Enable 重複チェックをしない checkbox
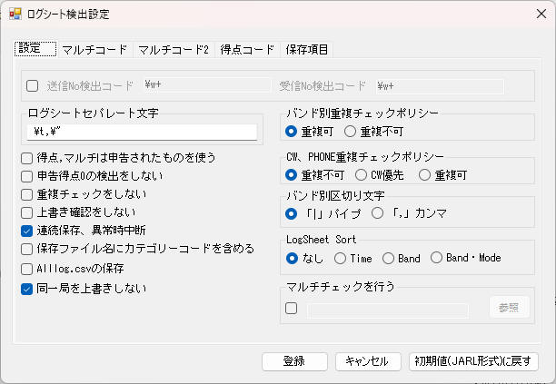This screenshot has width=556, height=384. point(27,194)
